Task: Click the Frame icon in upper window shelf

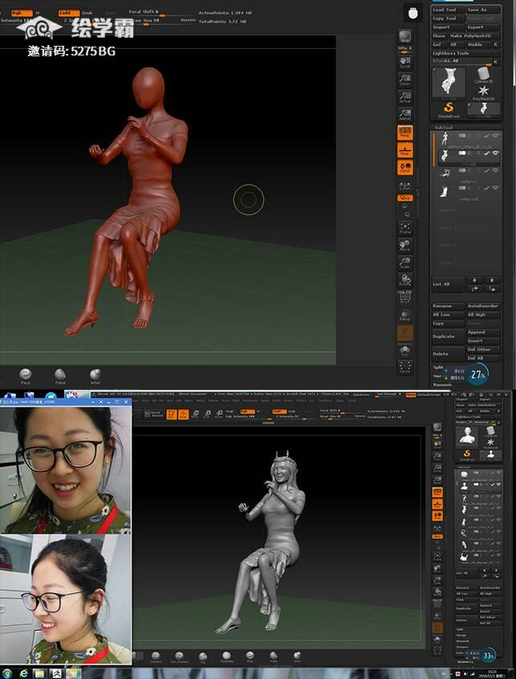Action: (405, 227)
